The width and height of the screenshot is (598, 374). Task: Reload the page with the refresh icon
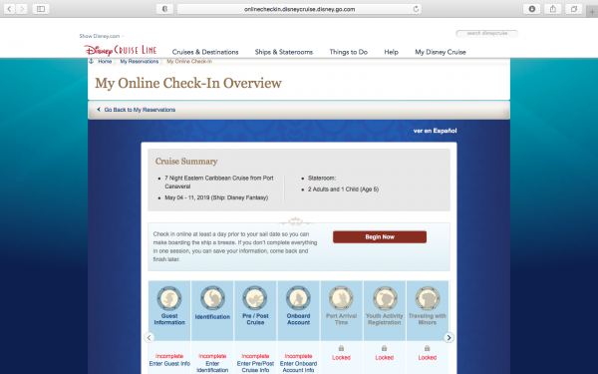click(x=416, y=9)
